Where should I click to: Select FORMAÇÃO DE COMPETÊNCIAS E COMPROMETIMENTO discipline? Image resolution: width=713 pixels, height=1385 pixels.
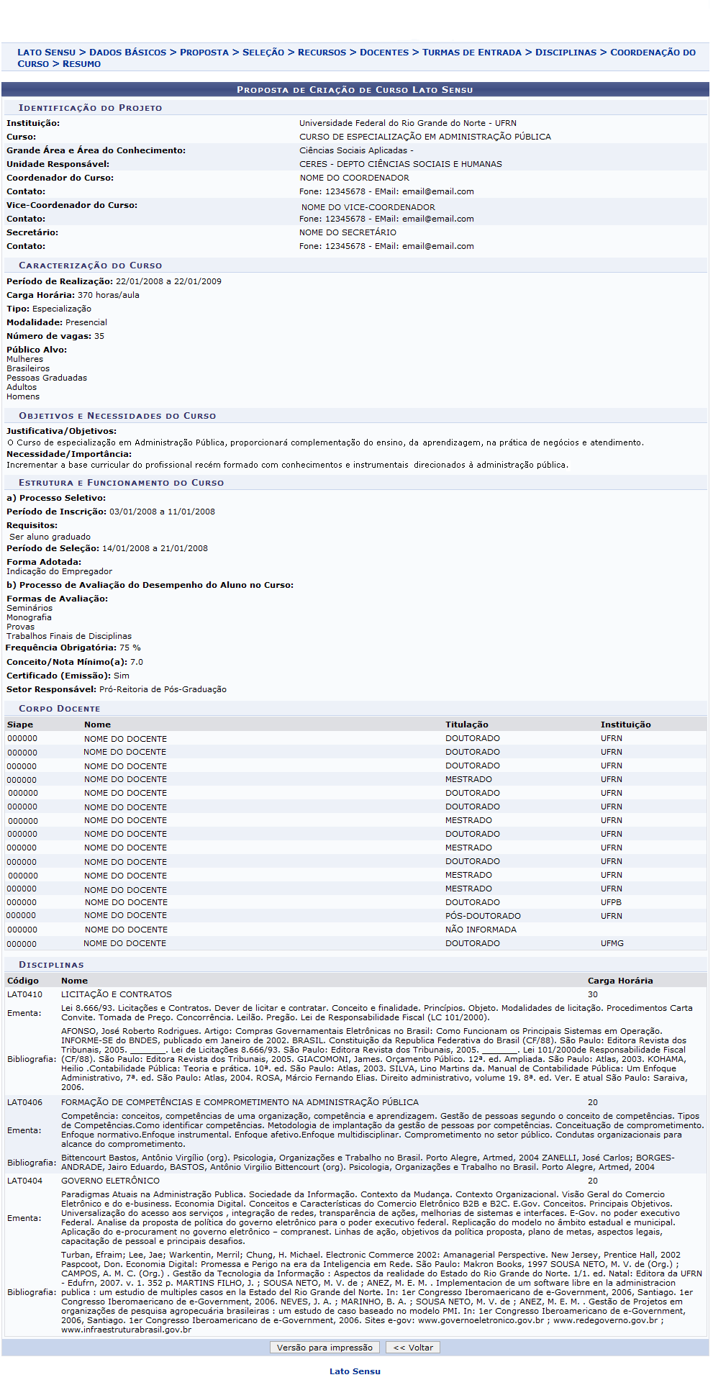240,1102
